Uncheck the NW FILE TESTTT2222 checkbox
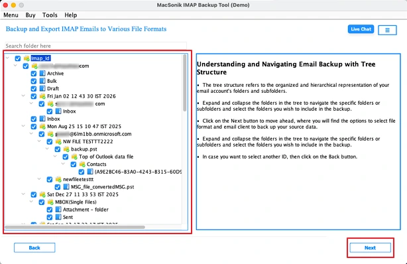Viewport: 407px width, 264px height. tap(50, 141)
